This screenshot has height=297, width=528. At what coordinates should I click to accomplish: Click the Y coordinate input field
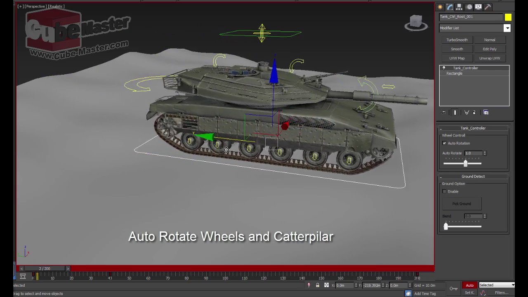coord(372,285)
